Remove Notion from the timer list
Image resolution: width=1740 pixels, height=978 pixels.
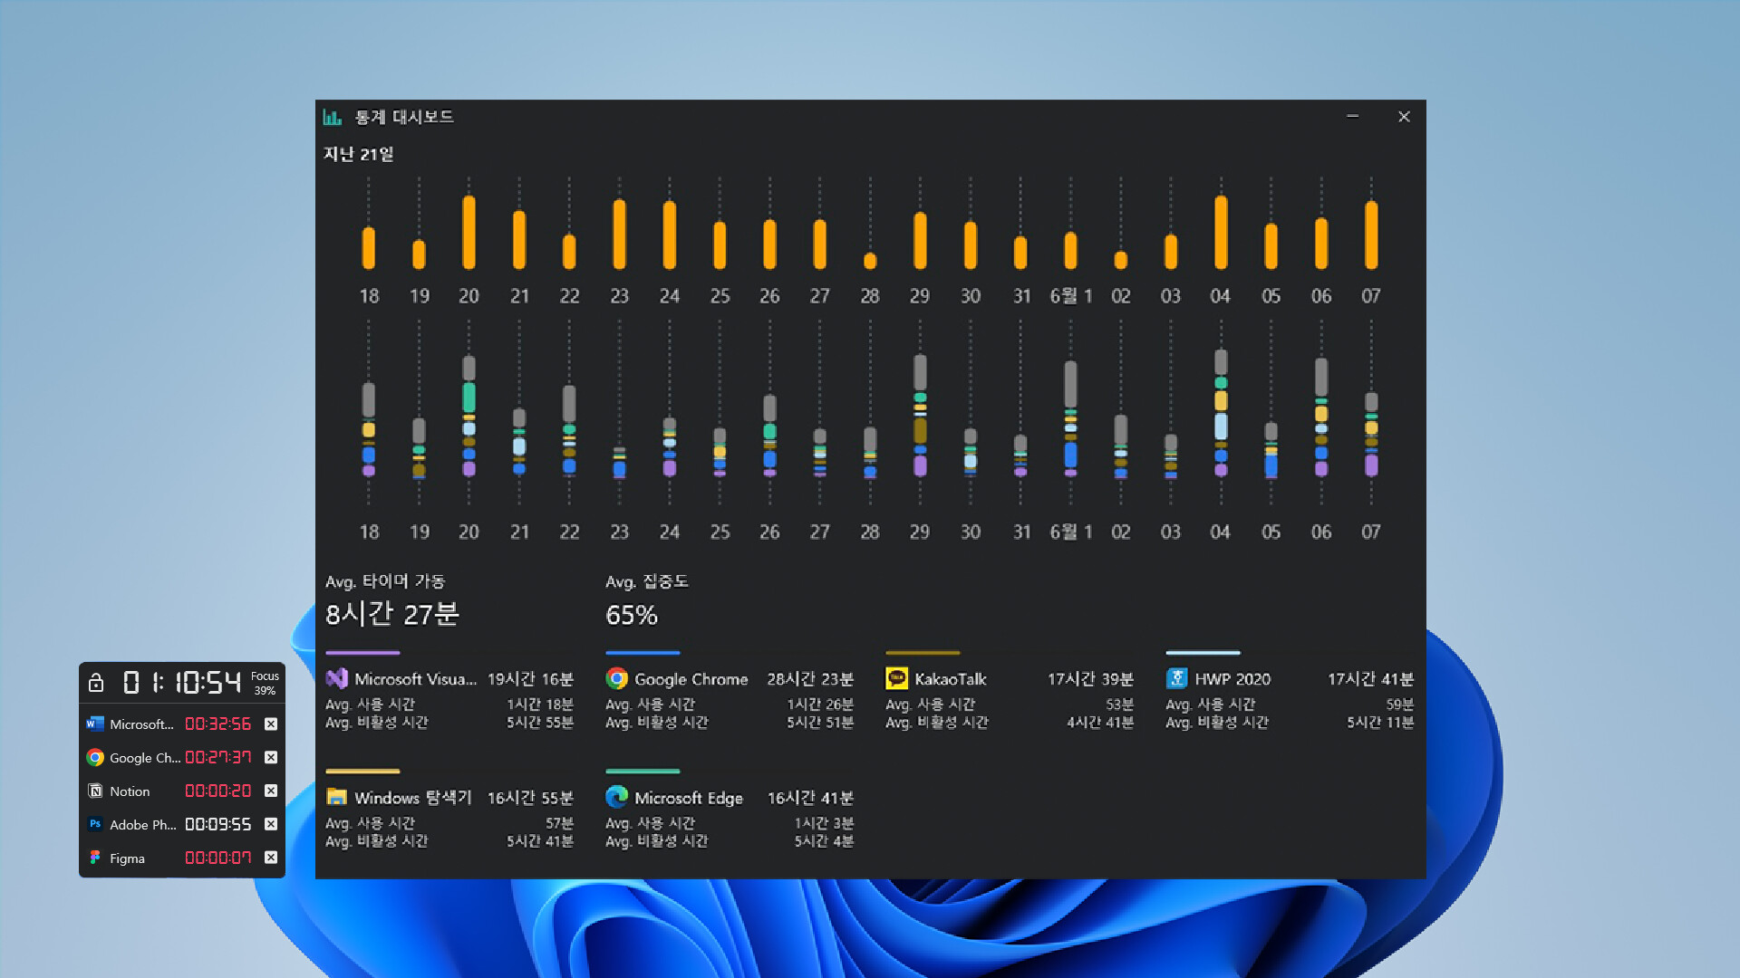click(271, 791)
